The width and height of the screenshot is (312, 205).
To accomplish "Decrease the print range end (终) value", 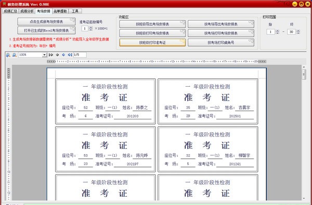I will [298, 33].
